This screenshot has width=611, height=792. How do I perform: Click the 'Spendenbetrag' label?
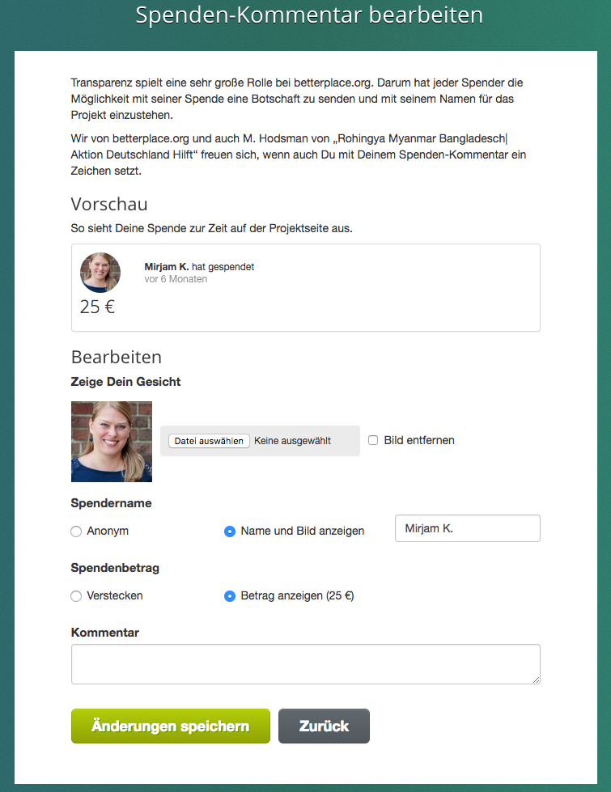[x=115, y=568]
